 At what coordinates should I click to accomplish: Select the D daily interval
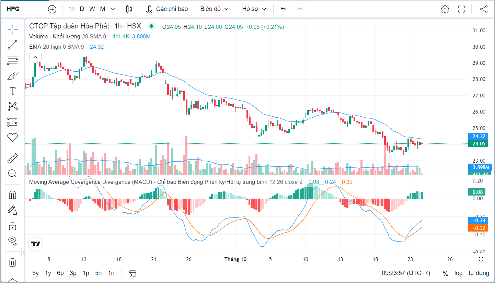click(82, 9)
